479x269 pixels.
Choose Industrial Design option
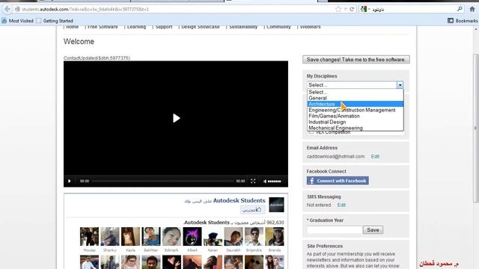click(356, 122)
